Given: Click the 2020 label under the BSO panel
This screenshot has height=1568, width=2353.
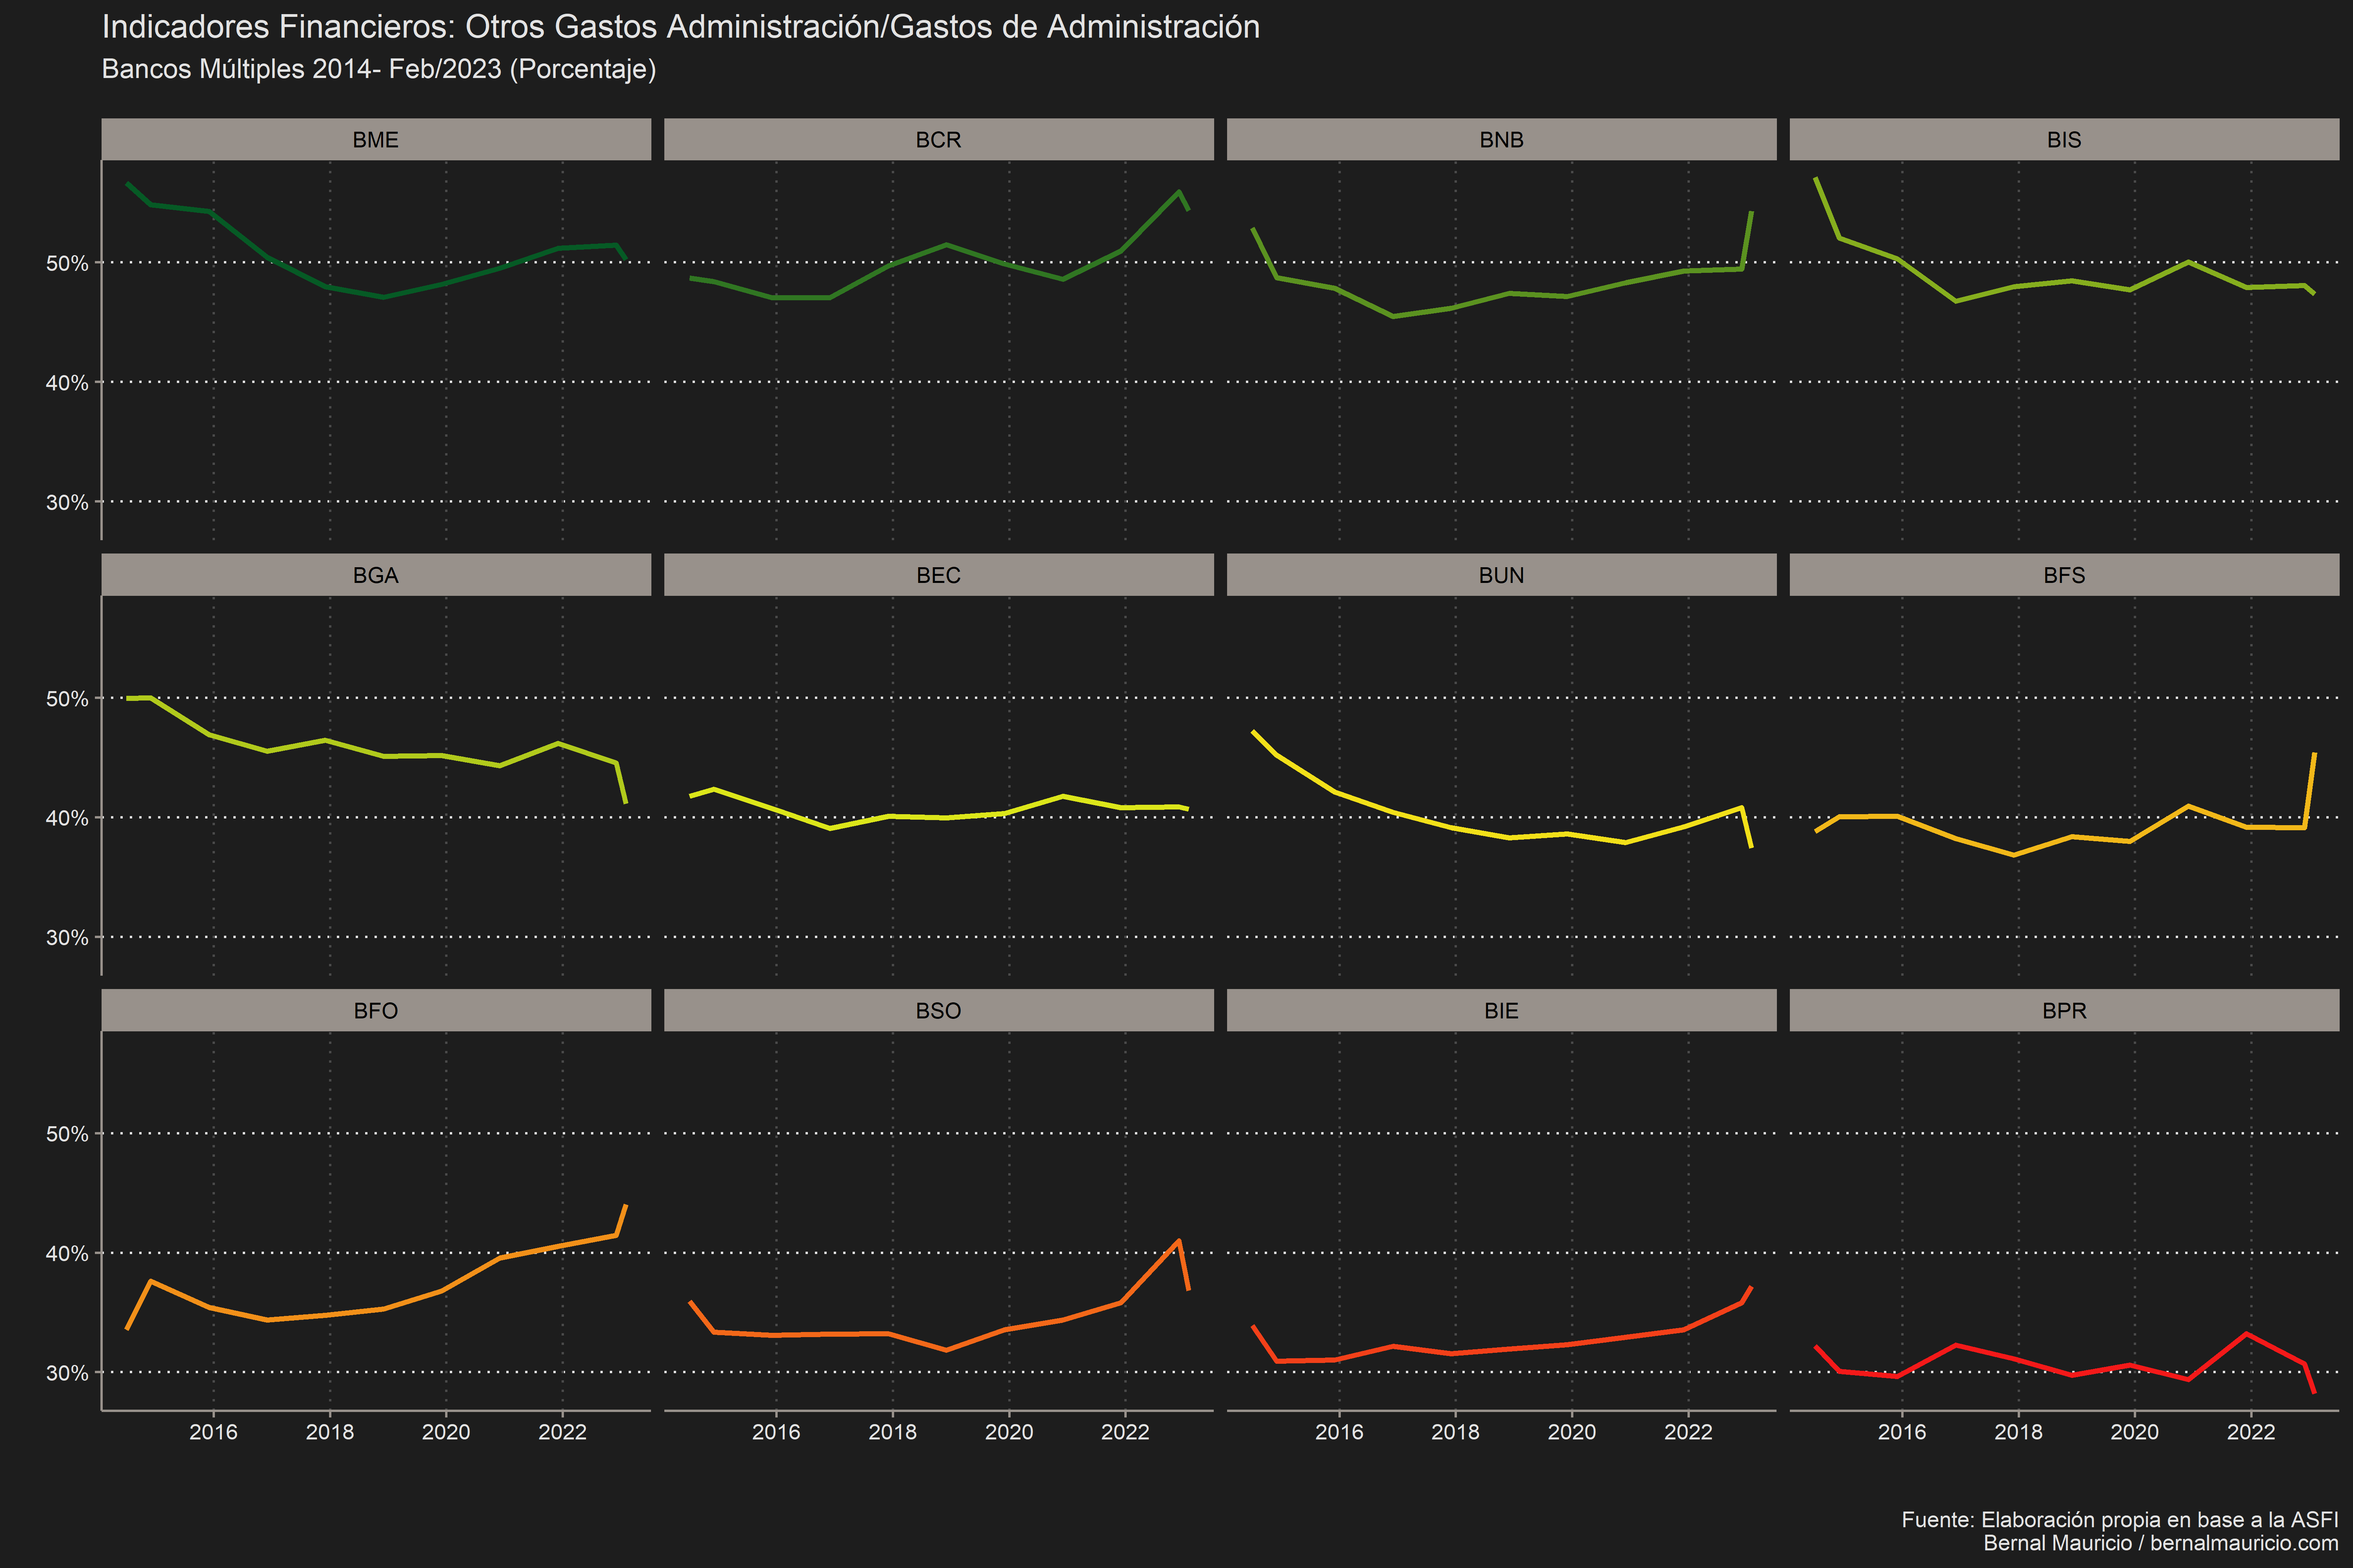Looking at the screenshot, I should [1009, 1432].
